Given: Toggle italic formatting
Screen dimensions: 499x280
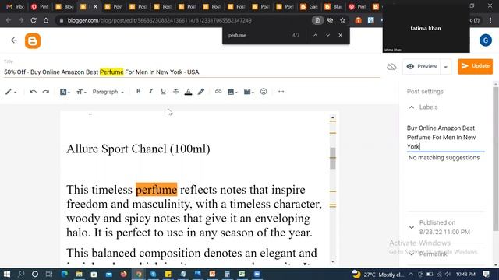Looking at the screenshot, I should coord(150,92).
